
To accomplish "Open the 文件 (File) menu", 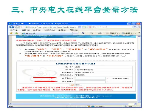I will click(x=14, y=30).
